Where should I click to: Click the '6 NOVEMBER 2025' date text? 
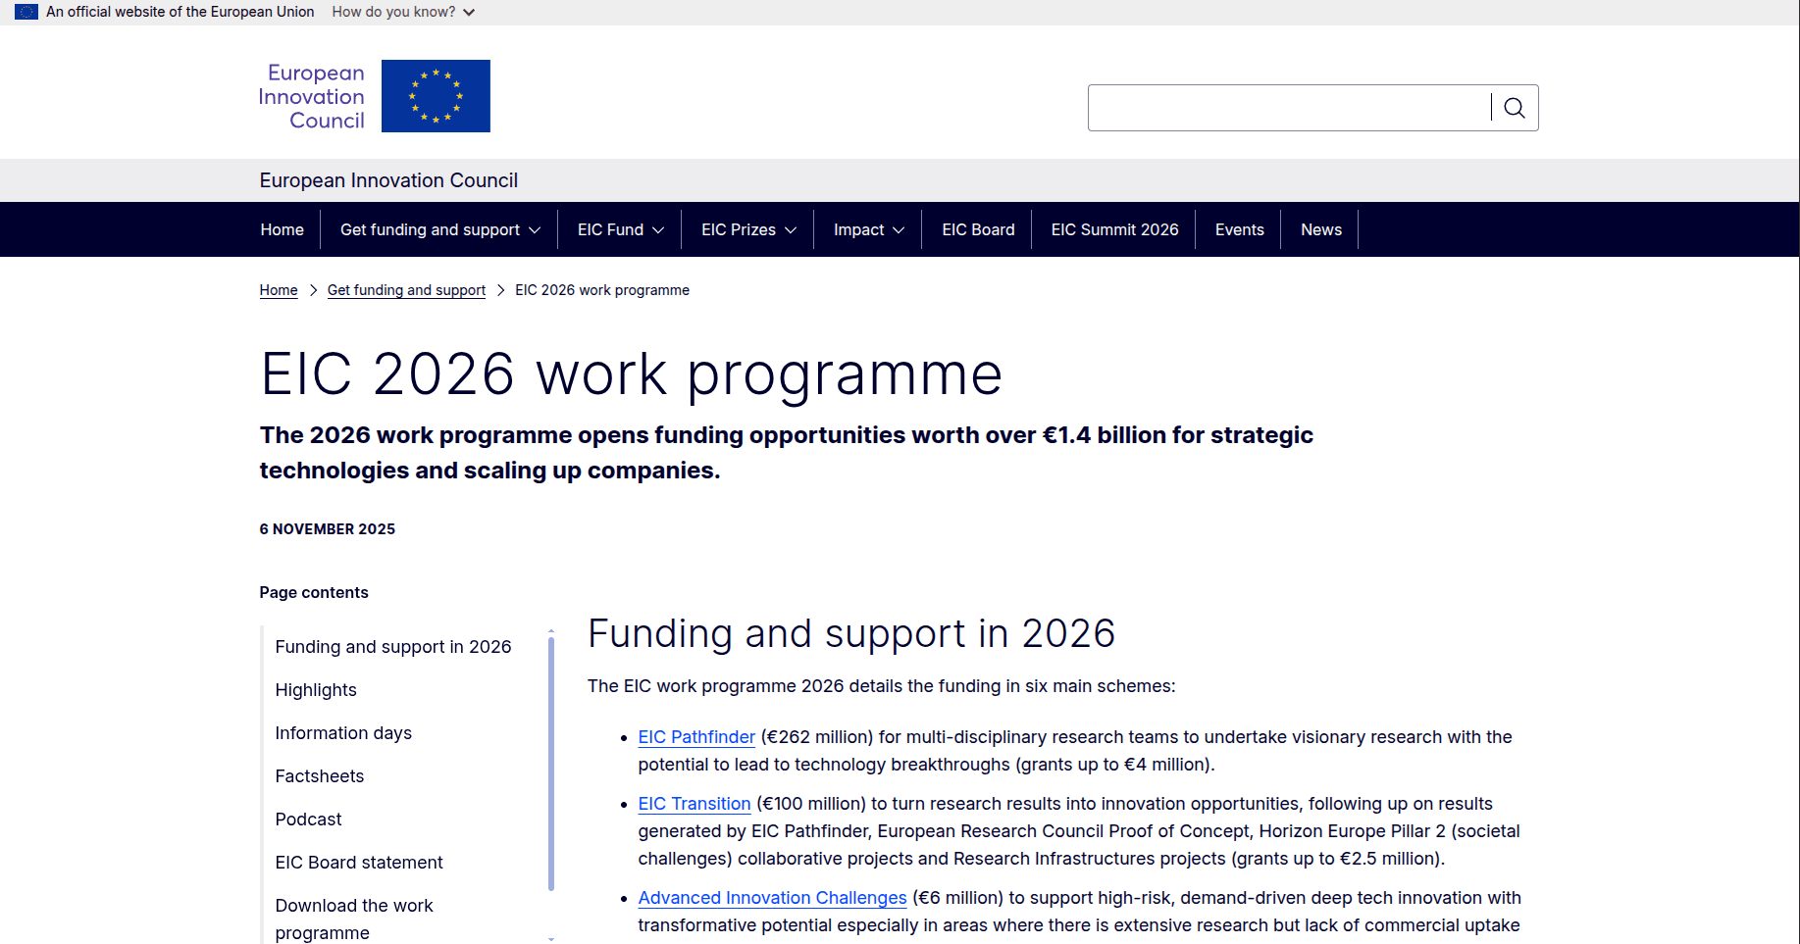point(328,529)
